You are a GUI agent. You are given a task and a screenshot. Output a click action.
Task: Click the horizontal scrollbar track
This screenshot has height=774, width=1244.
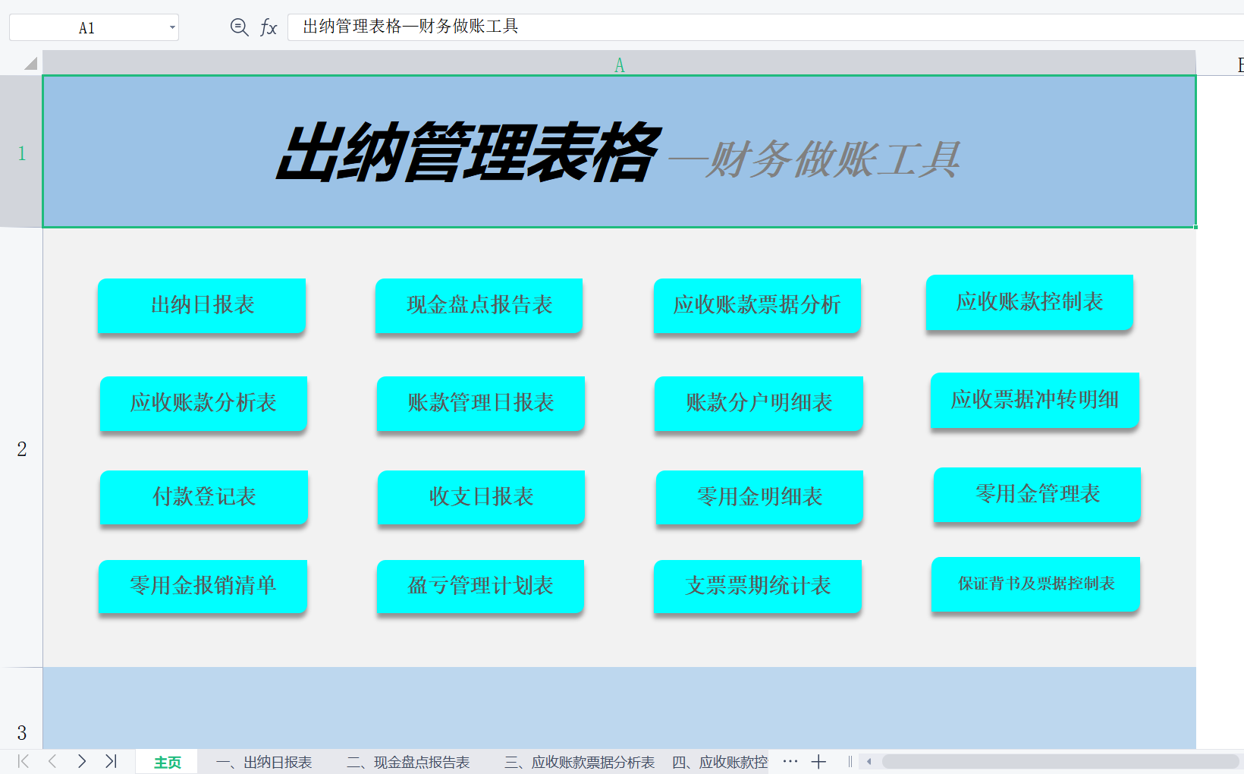(x=1060, y=762)
